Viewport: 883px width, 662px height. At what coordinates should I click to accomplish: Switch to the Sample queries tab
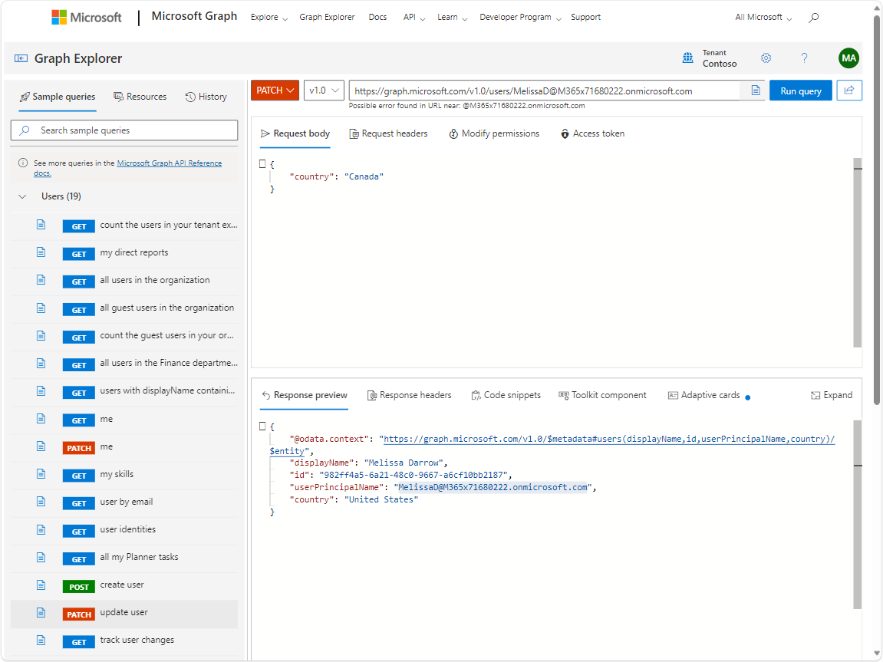pos(58,97)
